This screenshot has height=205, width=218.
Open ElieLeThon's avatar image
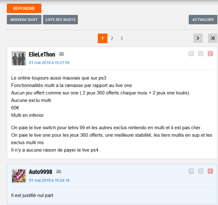(19, 58)
